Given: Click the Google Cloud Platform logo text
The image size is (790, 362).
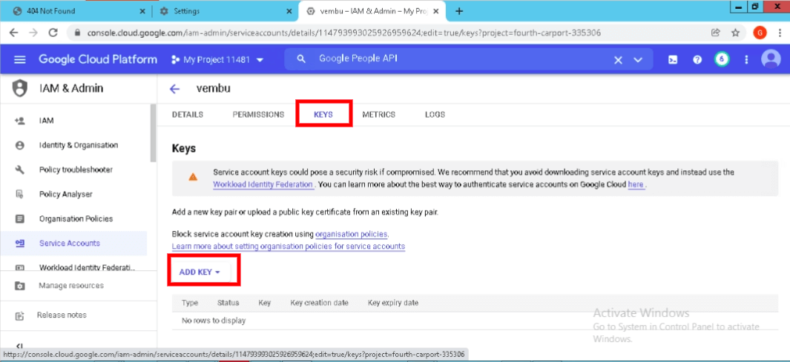Looking at the screenshot, I should [x=98, y=59].
